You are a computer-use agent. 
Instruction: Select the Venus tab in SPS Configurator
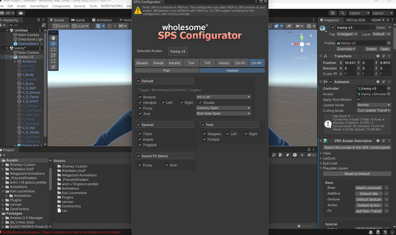point(224,63)
